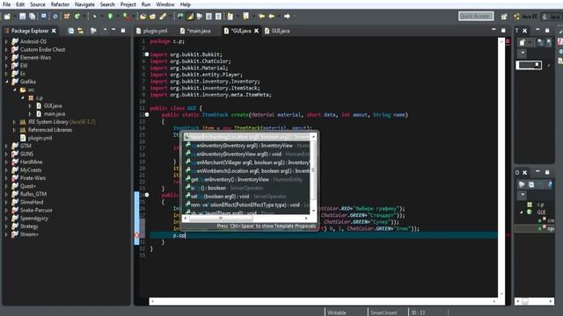This screenshot has height=316, width=563.
Task: Click the Package Explorer focus icon
Action: pos(93,31)
